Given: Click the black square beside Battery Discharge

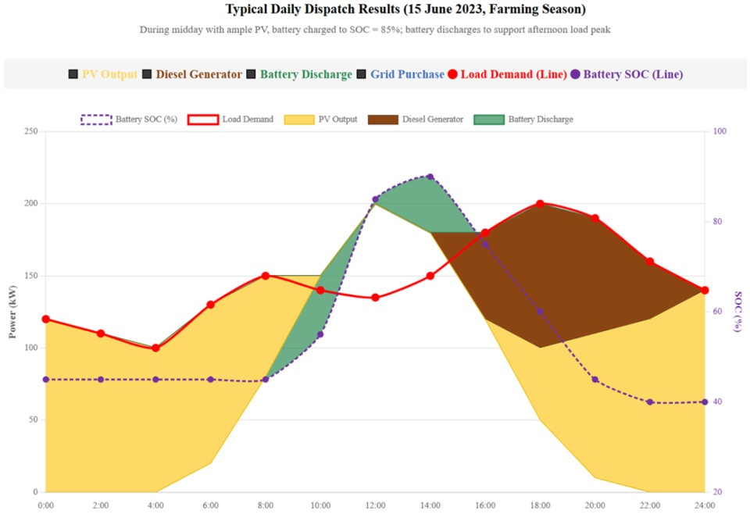Looking at the screenshot, I should (251, 74).
